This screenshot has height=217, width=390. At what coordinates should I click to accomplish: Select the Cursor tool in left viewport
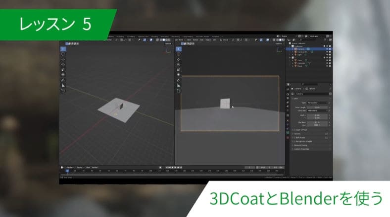(63, 54)
